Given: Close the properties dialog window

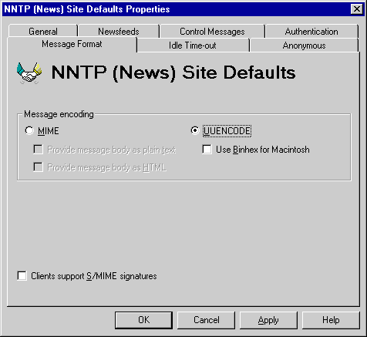Looking at the screenshot, I should point(357,9).
